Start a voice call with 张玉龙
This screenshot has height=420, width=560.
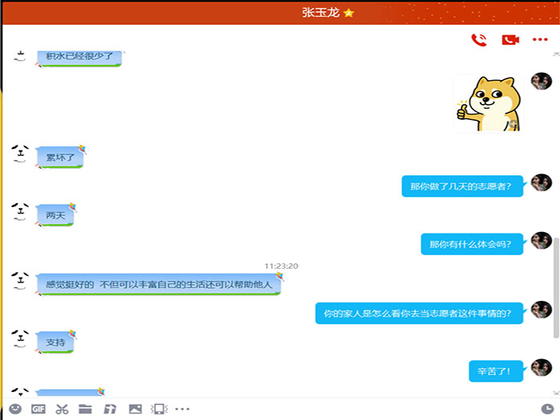(x=478, y=40)
